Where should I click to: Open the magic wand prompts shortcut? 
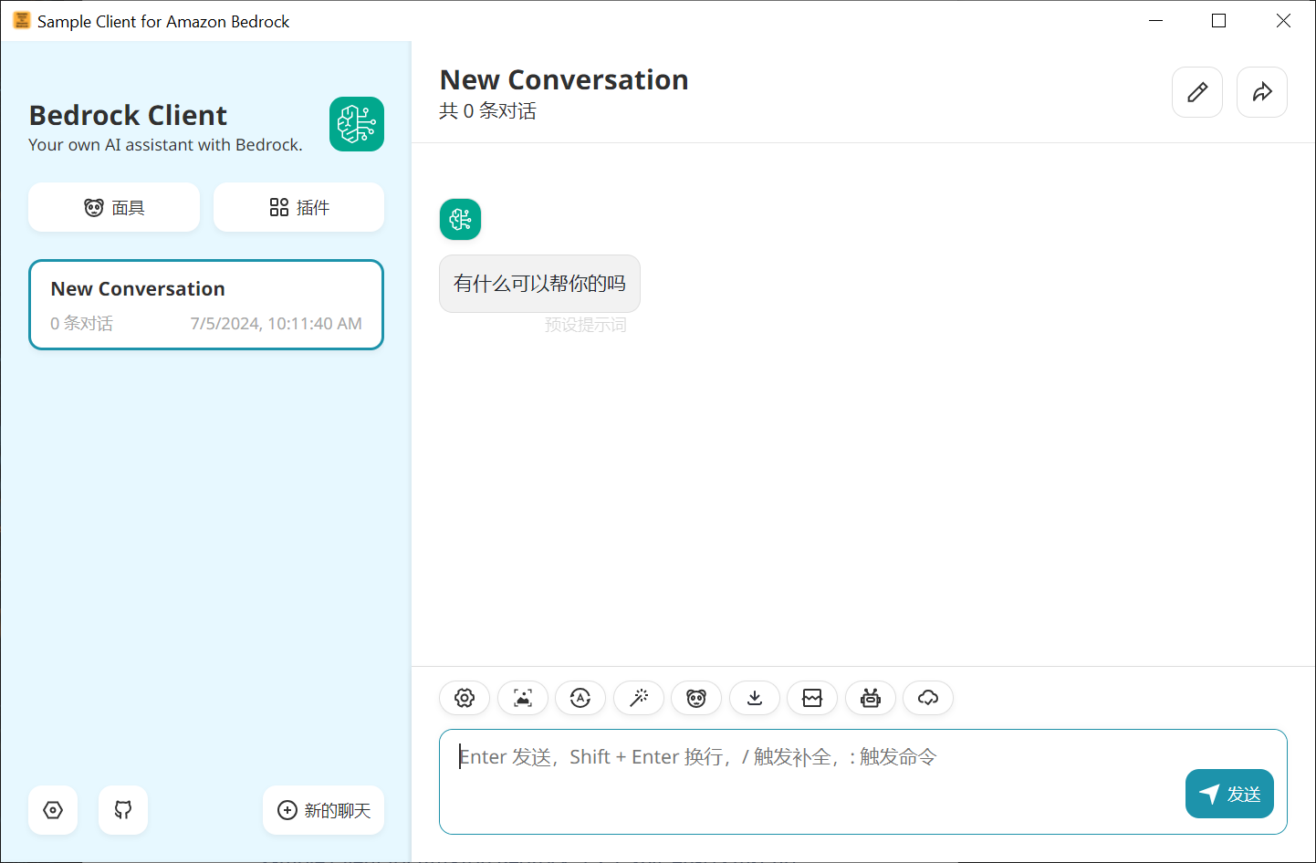point(639,698)
